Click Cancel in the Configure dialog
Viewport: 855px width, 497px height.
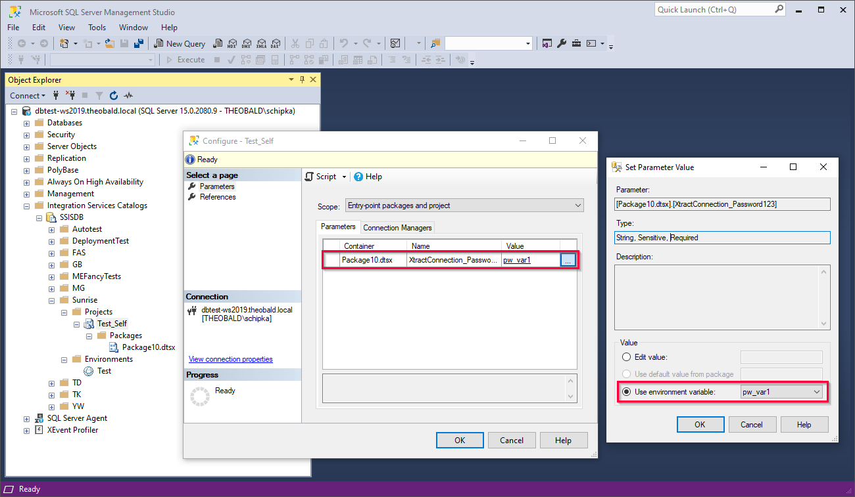512,441
